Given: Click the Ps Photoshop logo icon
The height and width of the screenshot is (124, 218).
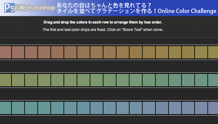Looking at the screenshot, I should click(9, 8).
